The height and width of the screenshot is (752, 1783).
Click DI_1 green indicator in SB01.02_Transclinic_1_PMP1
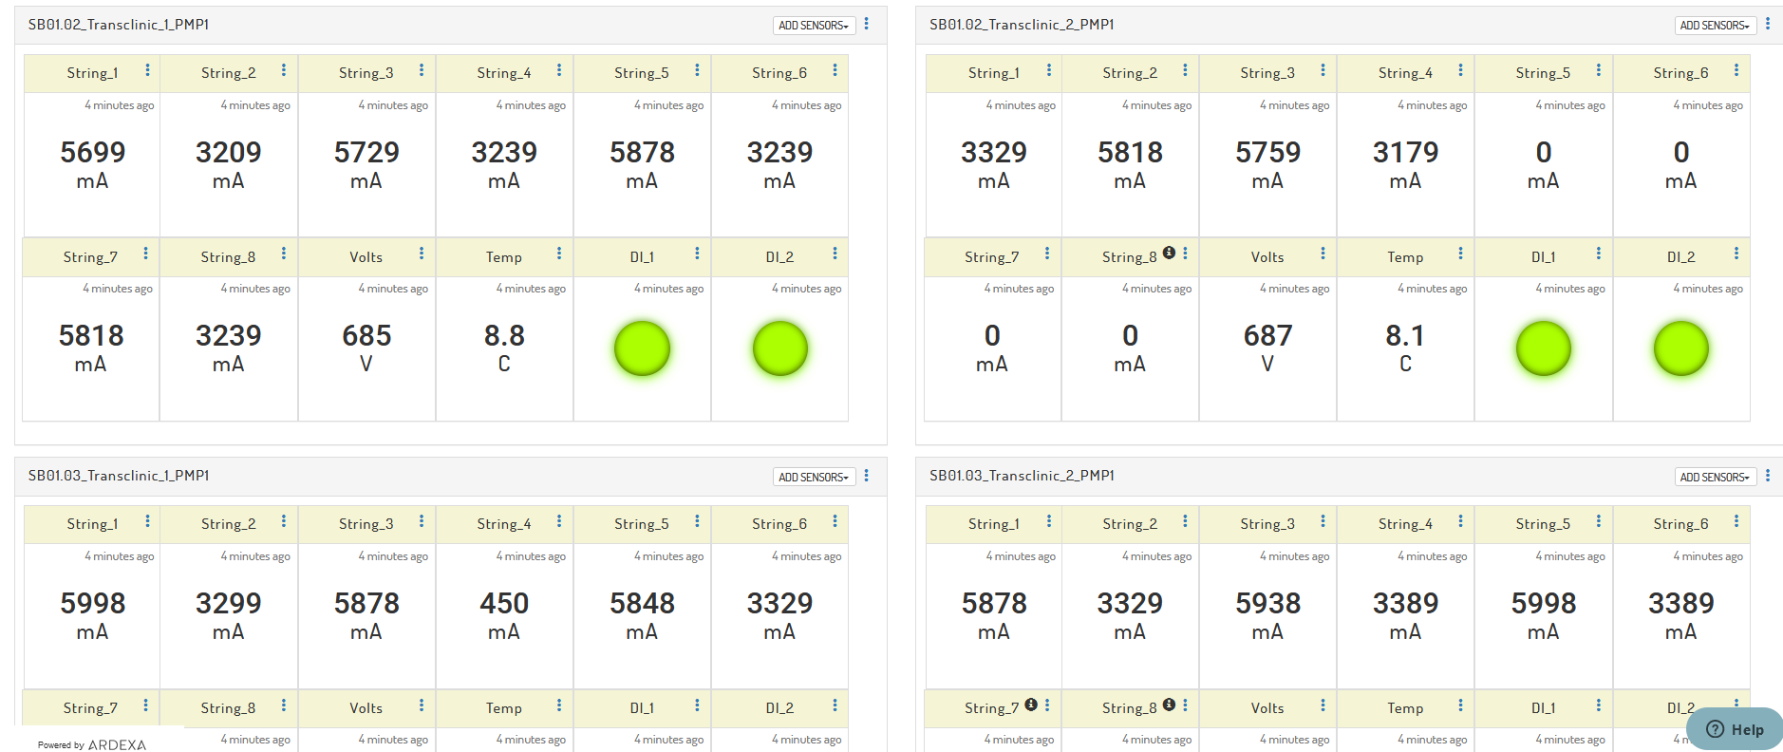pyautogui.click(x=643, y=348)
